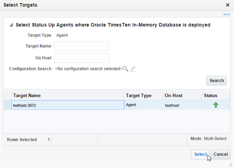Screen dimensions: 234x168
Task: Click the On Host column header
Action: (173, 95)
